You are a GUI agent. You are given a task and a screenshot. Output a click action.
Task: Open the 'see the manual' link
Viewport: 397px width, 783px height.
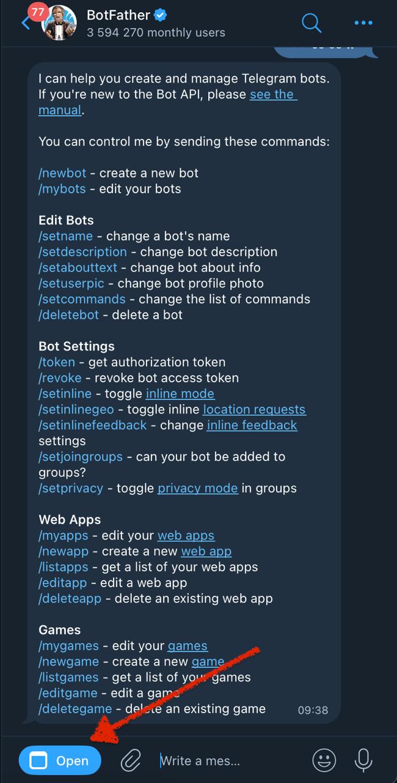click(273, 94)
